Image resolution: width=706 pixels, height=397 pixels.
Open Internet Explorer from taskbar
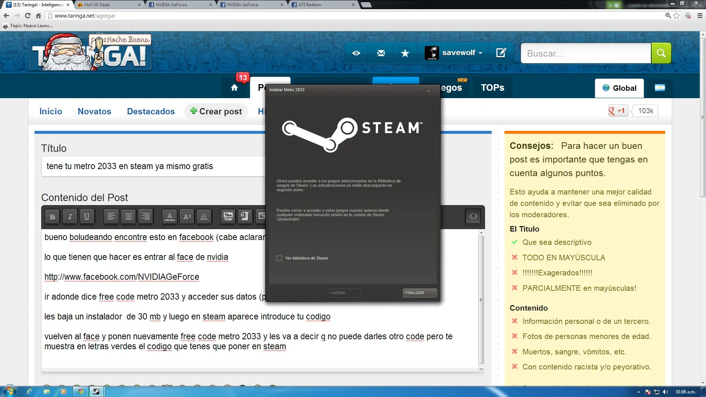(30, 391)
